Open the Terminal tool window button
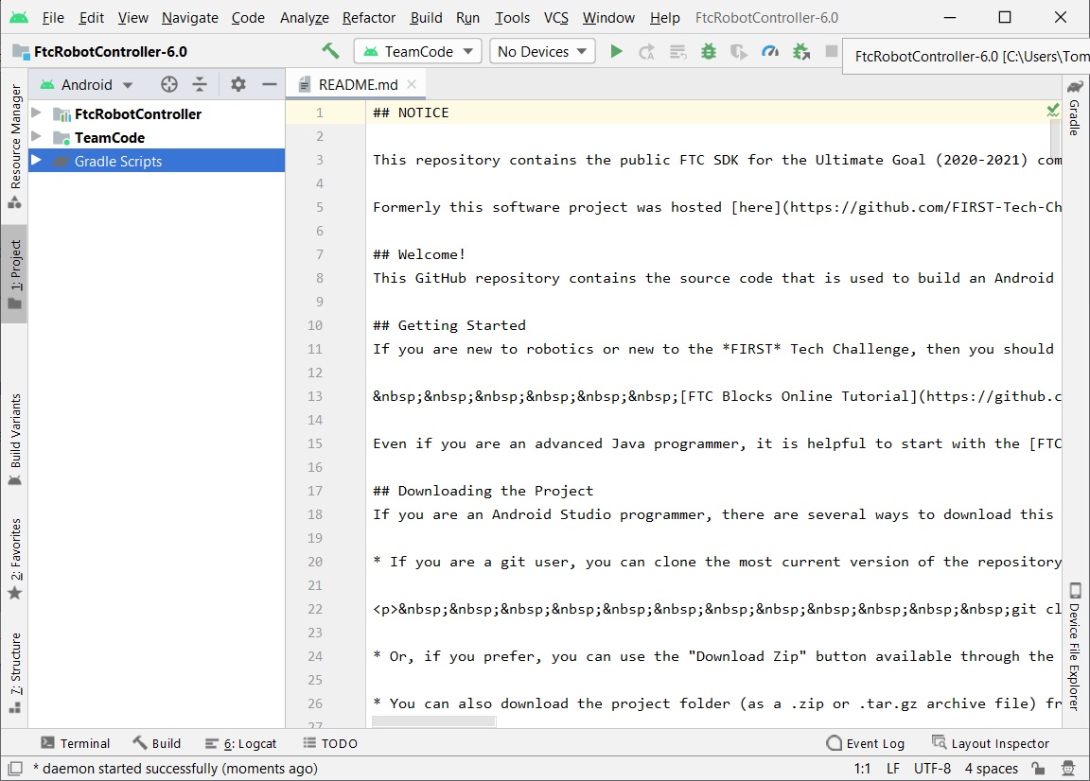The width and height of the screenshot is (1090, 781). pos(76,743)
